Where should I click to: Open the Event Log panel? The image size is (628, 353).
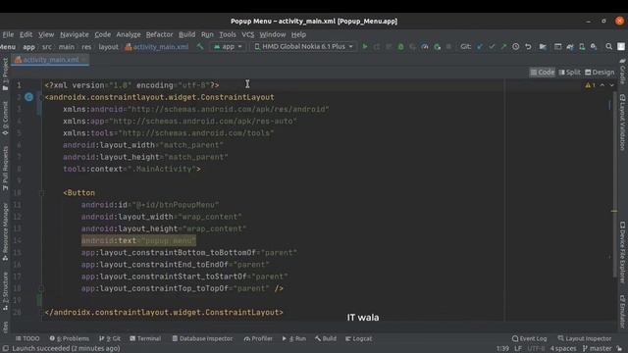pos(529,338)
